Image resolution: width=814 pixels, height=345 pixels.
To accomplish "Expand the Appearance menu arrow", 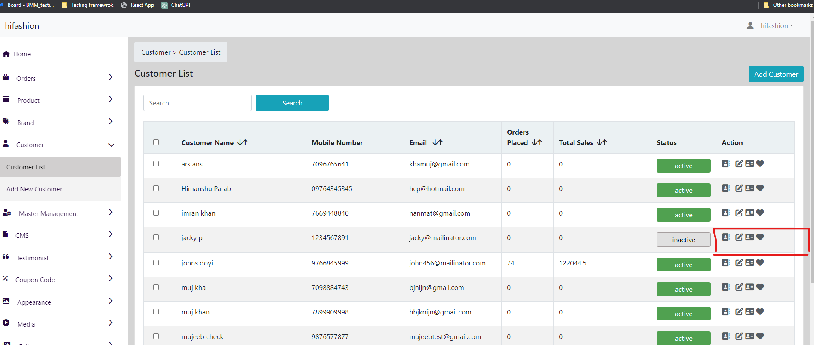I will tap(111, 301).
